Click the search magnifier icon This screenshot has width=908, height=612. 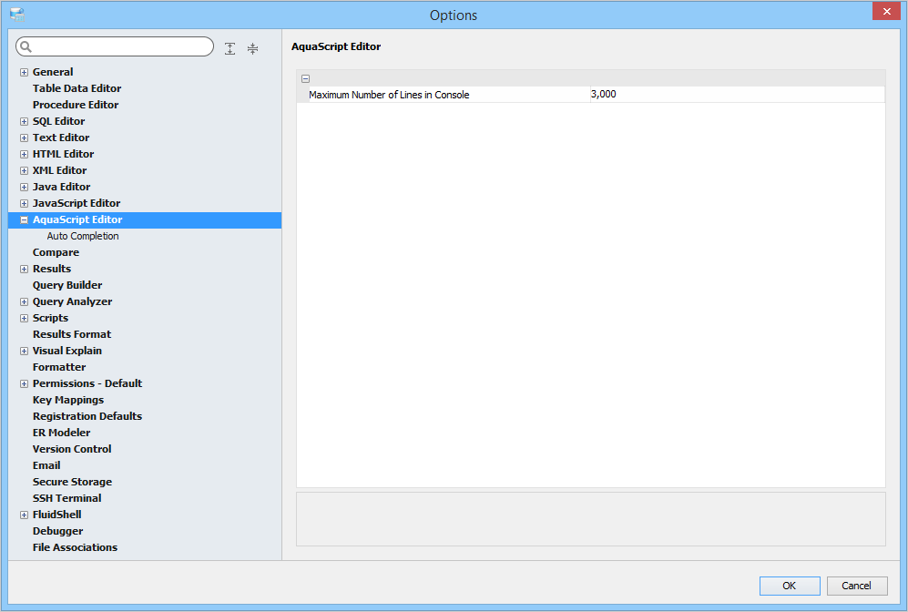(26, 46)
